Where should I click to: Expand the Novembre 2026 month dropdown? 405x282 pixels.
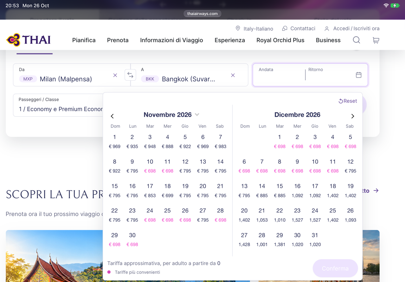(197, 115)
